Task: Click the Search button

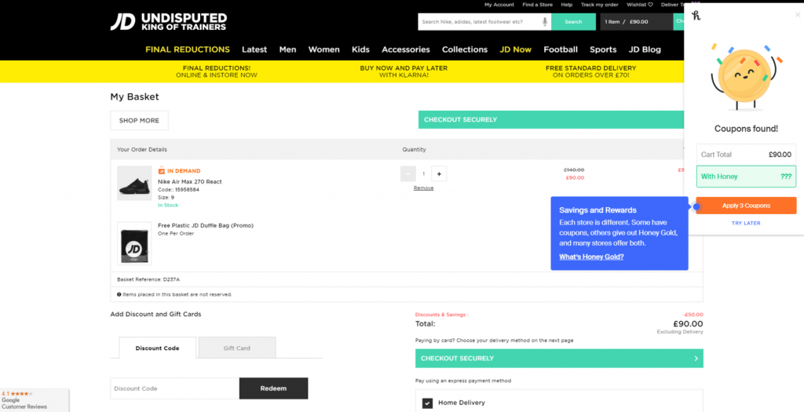Action: (x=573, y=22)
